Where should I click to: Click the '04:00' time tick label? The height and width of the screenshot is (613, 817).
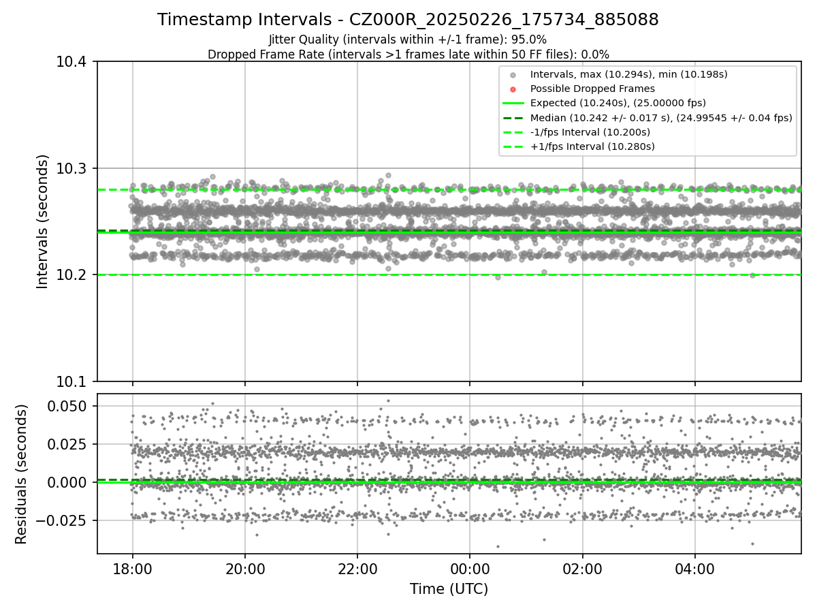pyautogui.click(x=694, y=568)
